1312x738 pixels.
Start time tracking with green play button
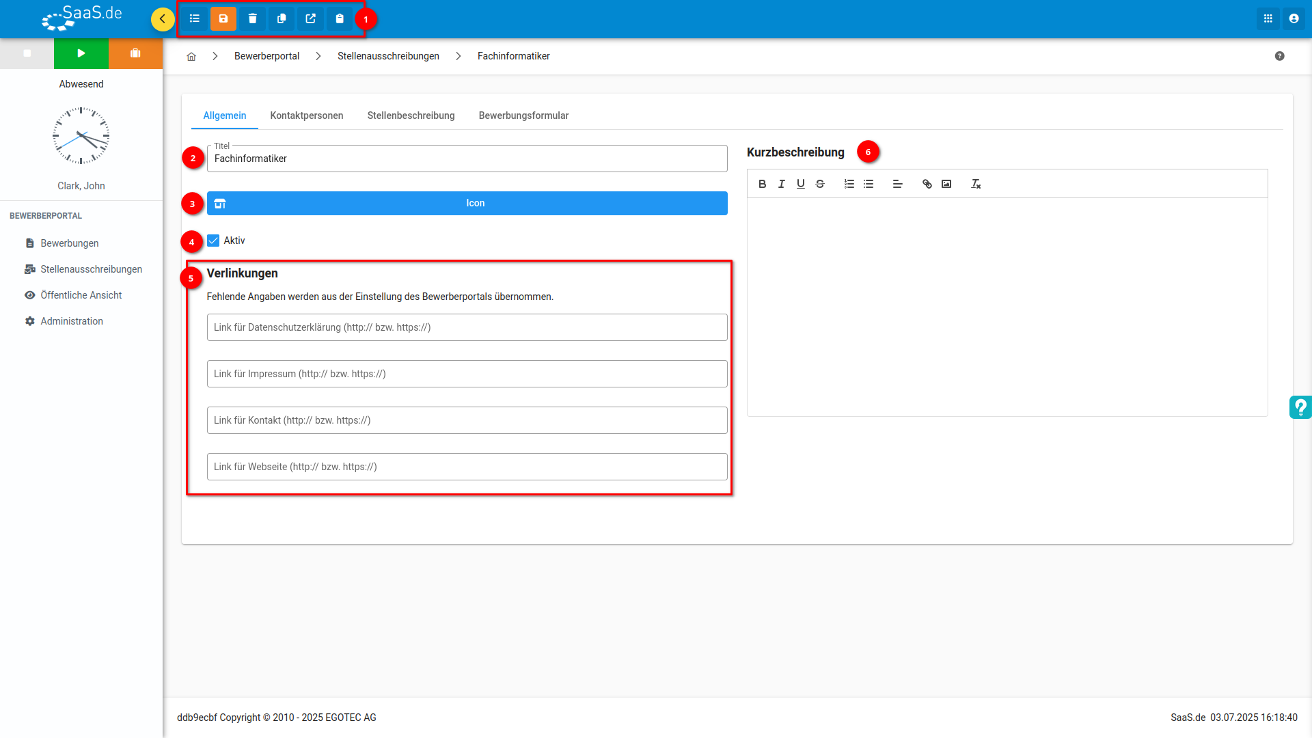point(81,53)
